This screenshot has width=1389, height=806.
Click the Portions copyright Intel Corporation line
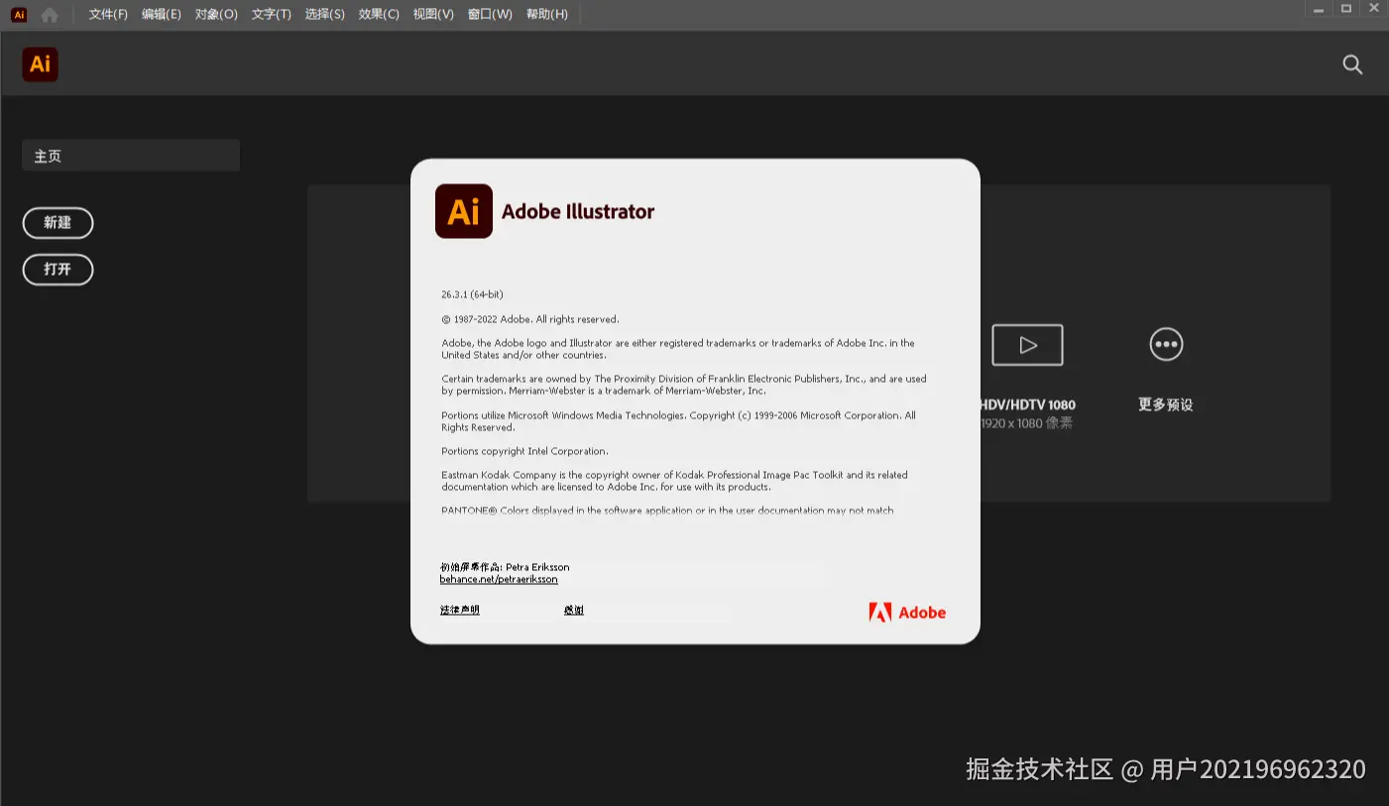[524, 451]
